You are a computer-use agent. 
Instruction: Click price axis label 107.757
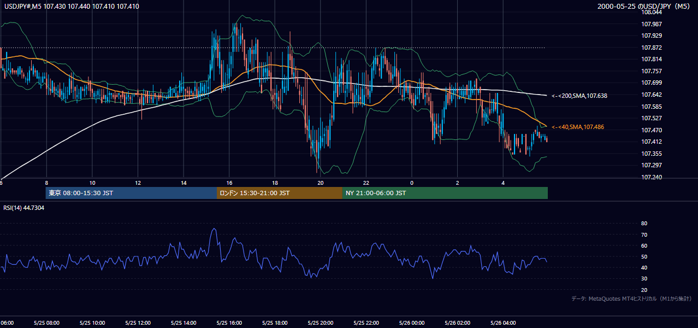[652, 71]
